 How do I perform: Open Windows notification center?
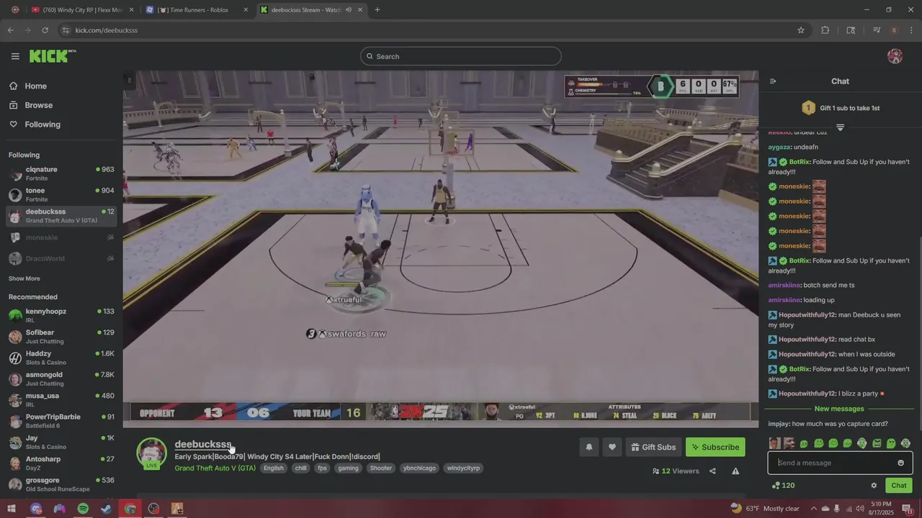click(907, 509)
